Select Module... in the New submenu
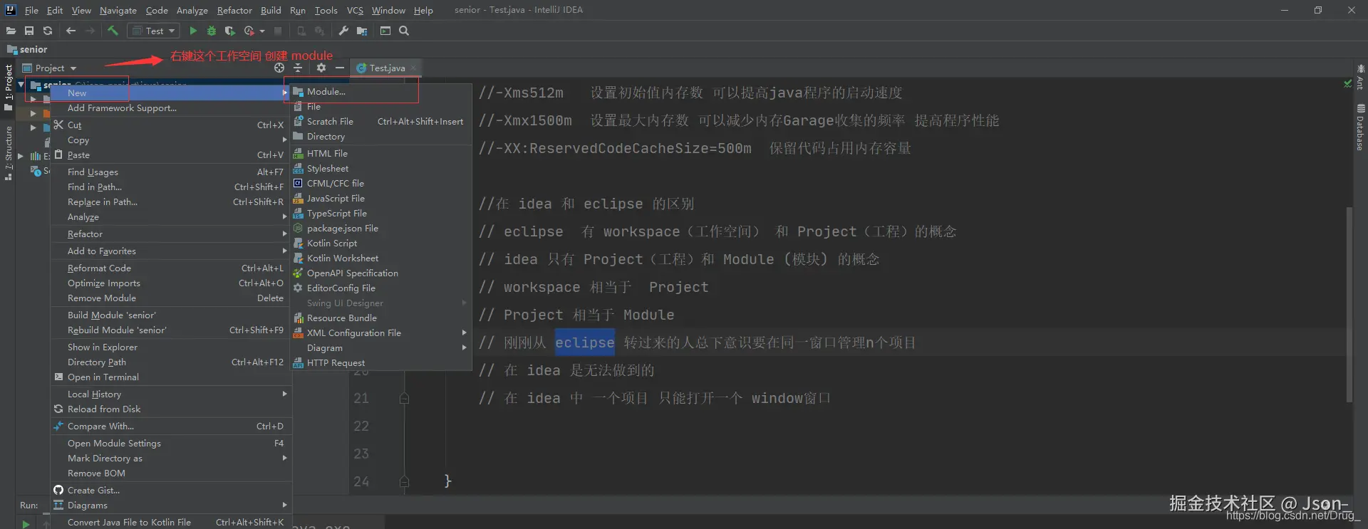The image size is (1368, 529). coord(380,91)
